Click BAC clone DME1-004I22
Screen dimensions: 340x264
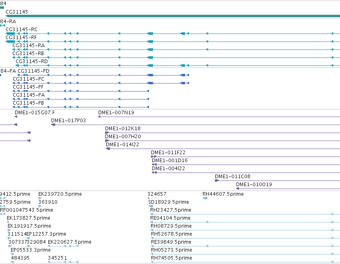click(169, 169)
